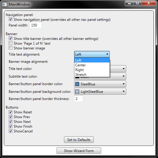The image size is (158, 158).
Task: Collapse the Title text alignment combo box
Action: click(x=92, y=54)
